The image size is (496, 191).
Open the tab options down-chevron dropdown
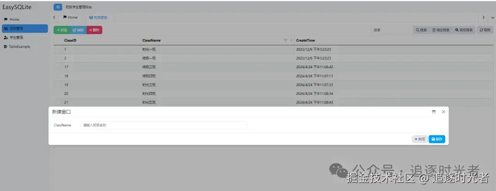[x=492, y=18]
